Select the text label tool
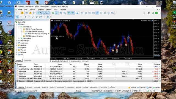 44,17
